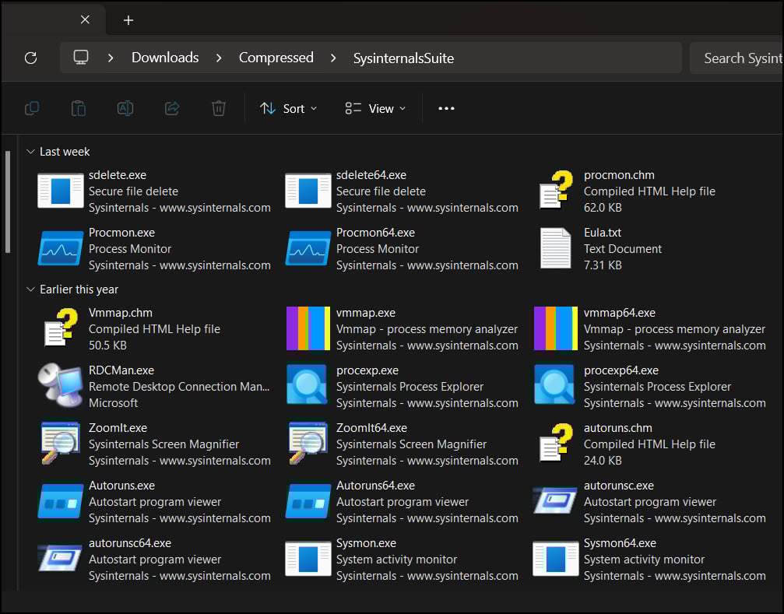Expand chevron after Compressed breadcrumb

(333, 58)
